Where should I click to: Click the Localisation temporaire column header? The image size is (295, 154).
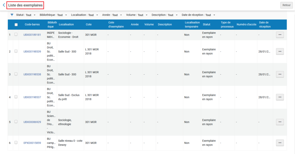pyautogui.click(x=192, y=24)
